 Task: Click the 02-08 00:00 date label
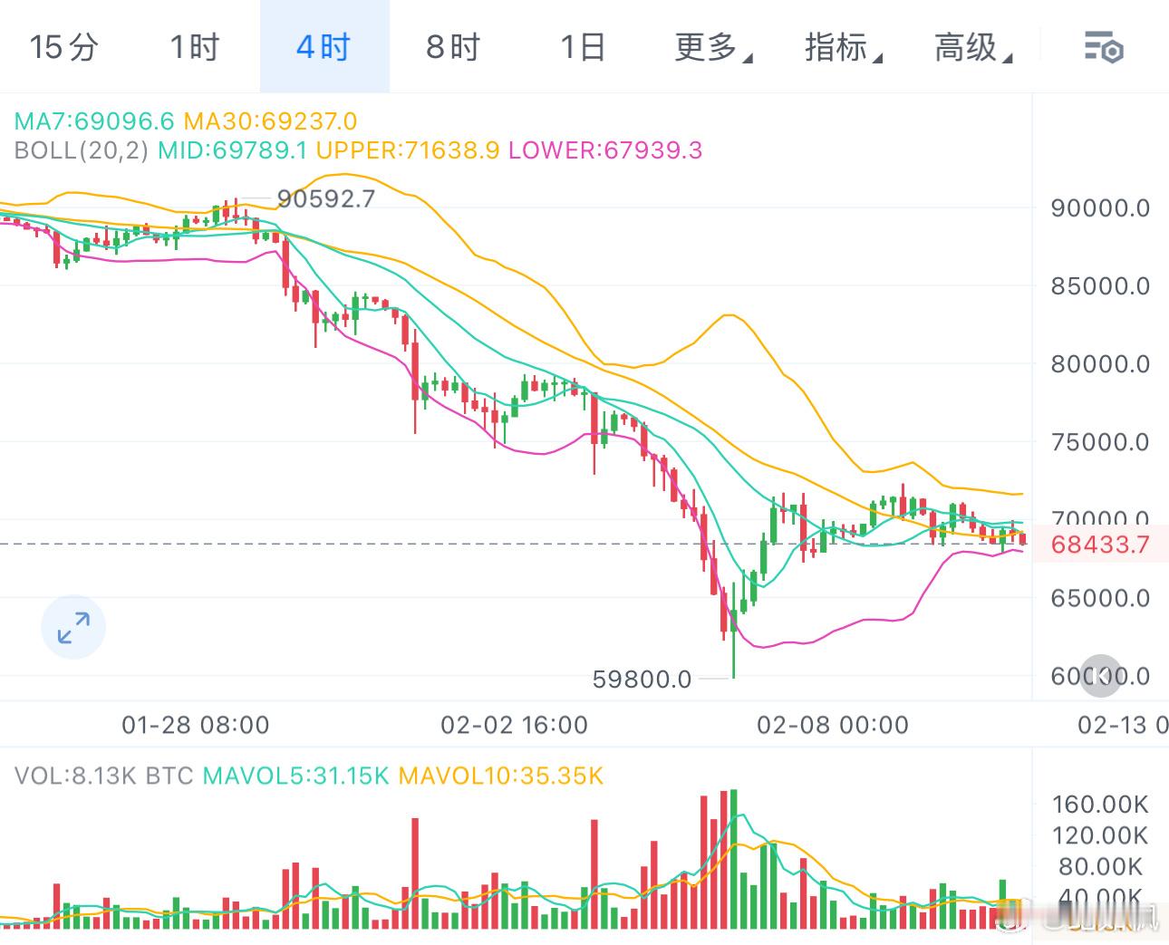pyautogui.click(x=833, y=725)
